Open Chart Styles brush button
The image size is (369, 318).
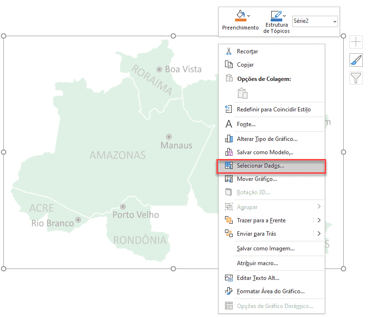tap(356, 60)
